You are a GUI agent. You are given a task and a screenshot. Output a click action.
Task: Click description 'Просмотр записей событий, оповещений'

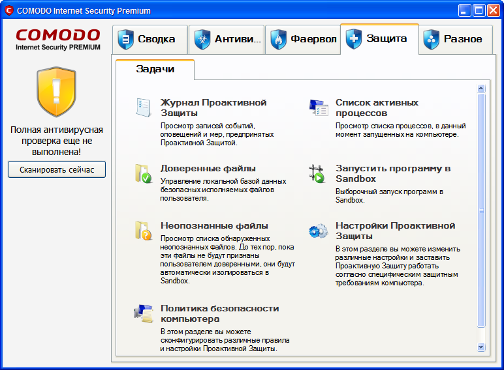217,134
